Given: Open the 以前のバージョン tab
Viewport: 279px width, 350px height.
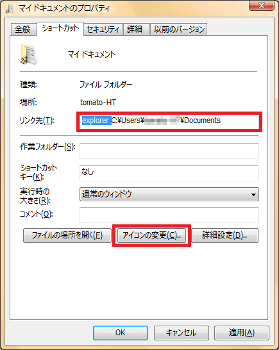Looking at the screenshot, I should pyautogui.click(x=179, y=29).
